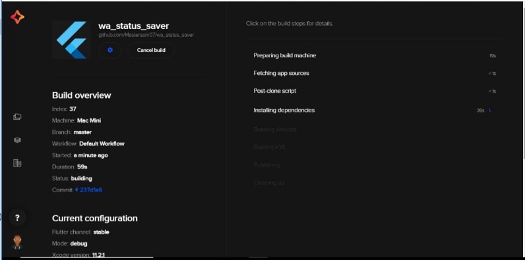The height and width of the screenshot is (260, 525).
Task: Open the teams building icon in sidebar
Action: 17,163
